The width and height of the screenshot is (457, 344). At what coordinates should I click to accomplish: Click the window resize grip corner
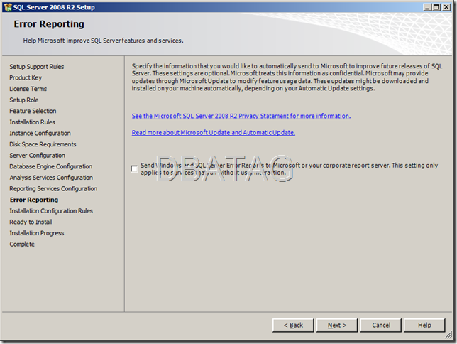tap(448, 336)
